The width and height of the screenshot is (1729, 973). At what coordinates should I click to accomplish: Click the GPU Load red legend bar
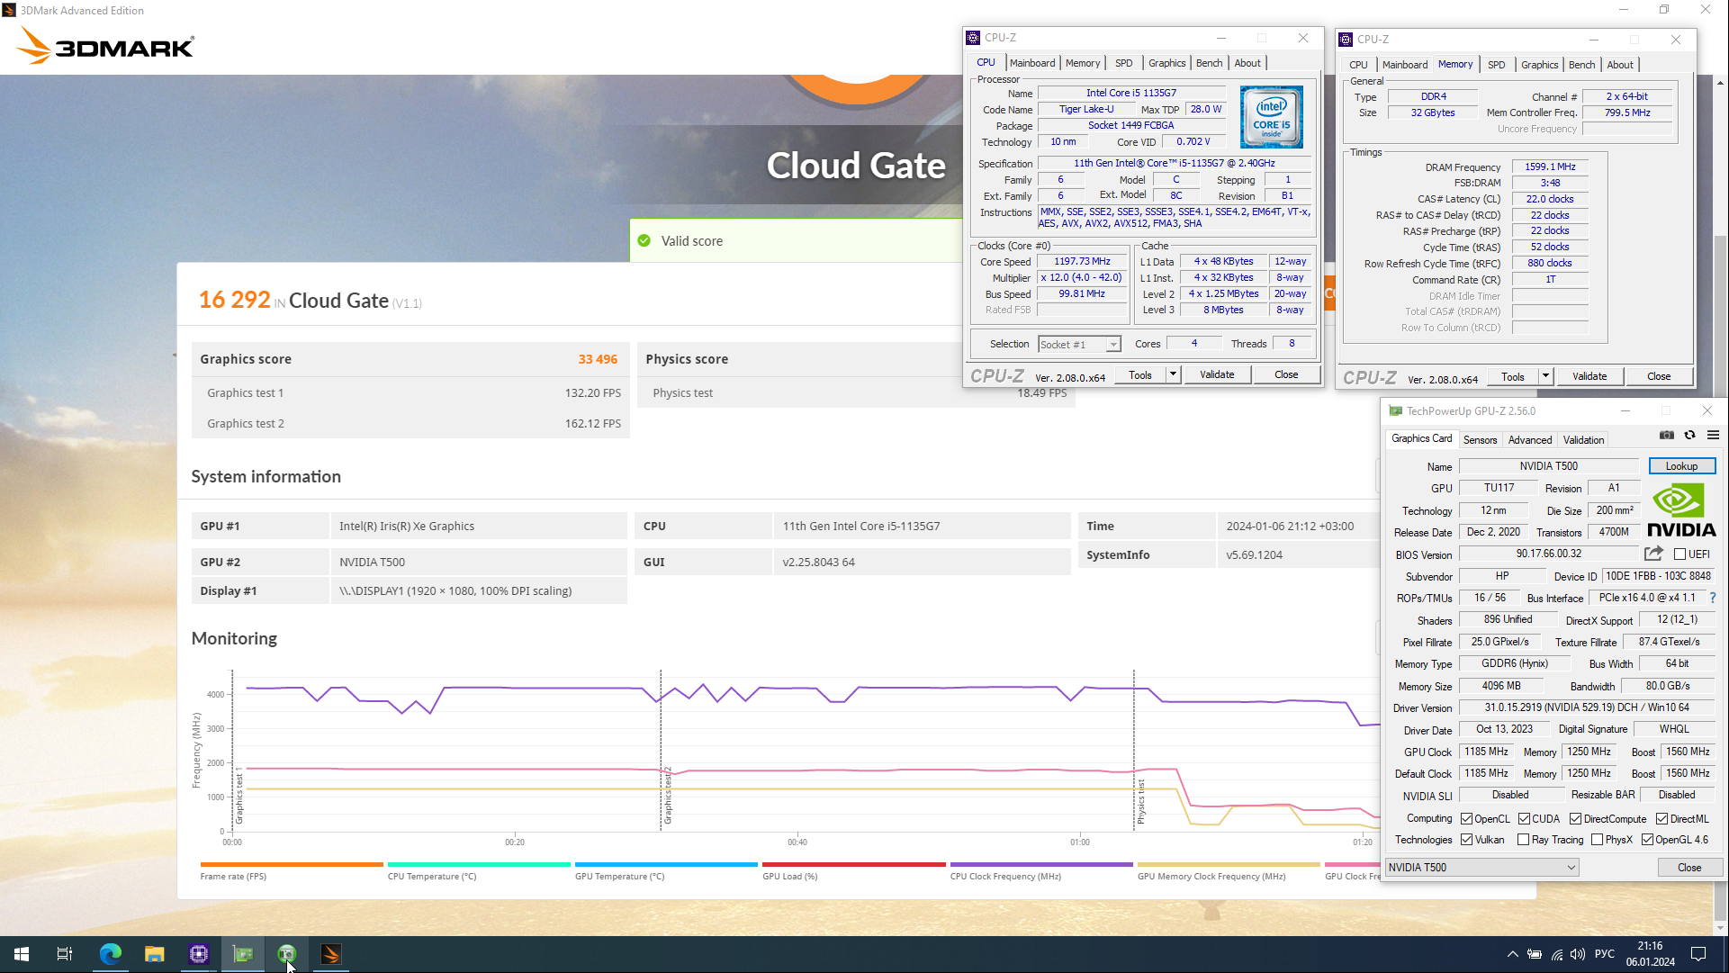(x=853, y=865)
